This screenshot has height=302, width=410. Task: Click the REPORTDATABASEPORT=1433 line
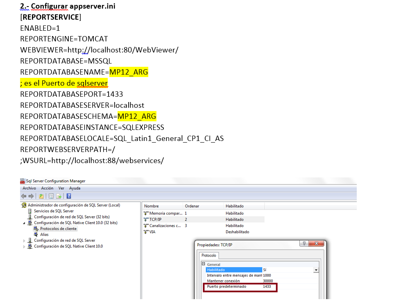point(72,94)
